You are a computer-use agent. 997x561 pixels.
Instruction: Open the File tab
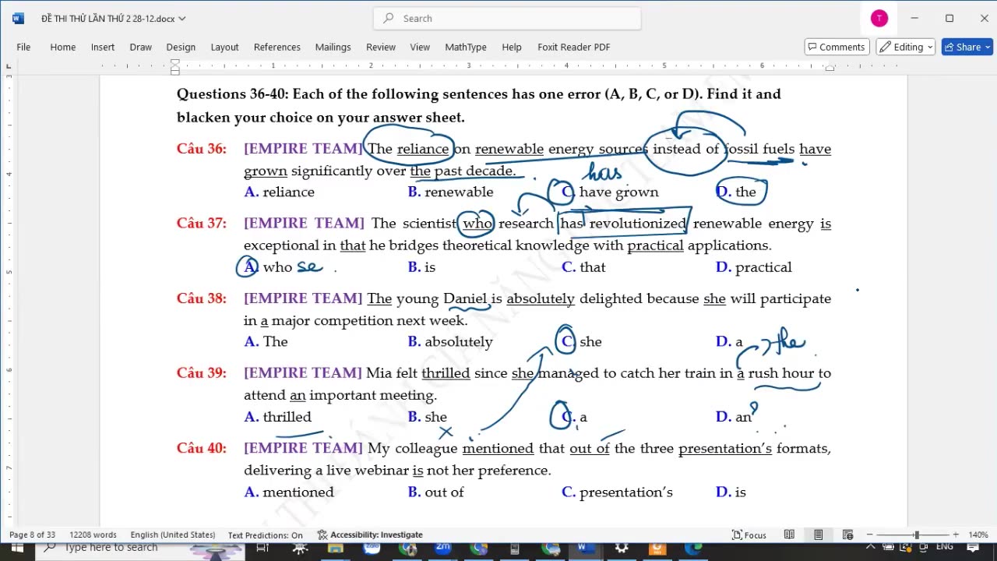tap(23, 47)
